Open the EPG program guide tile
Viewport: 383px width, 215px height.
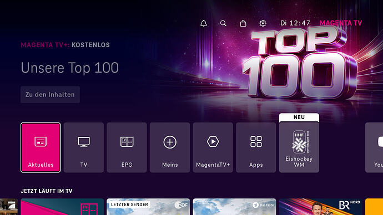127,147
